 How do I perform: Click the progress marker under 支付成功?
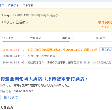36,42
